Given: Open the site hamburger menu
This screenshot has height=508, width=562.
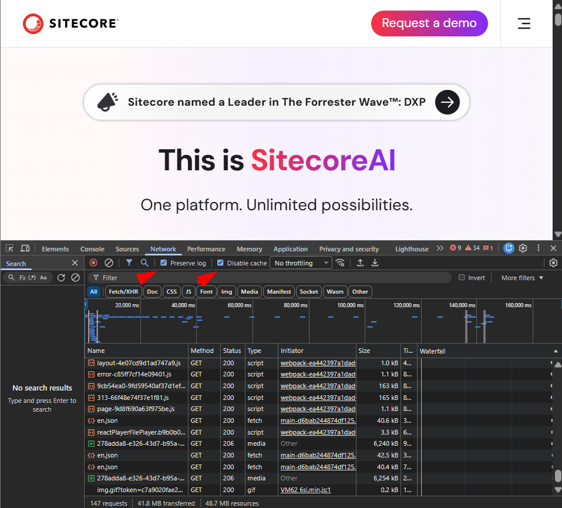Looking at the screenshot, I should [524, 23].
